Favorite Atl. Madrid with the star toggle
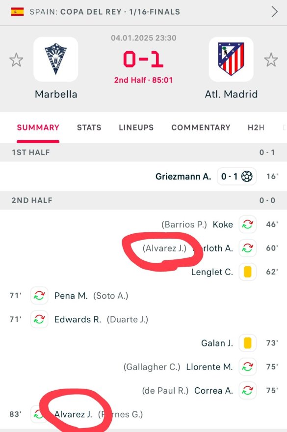 (271, 60)
